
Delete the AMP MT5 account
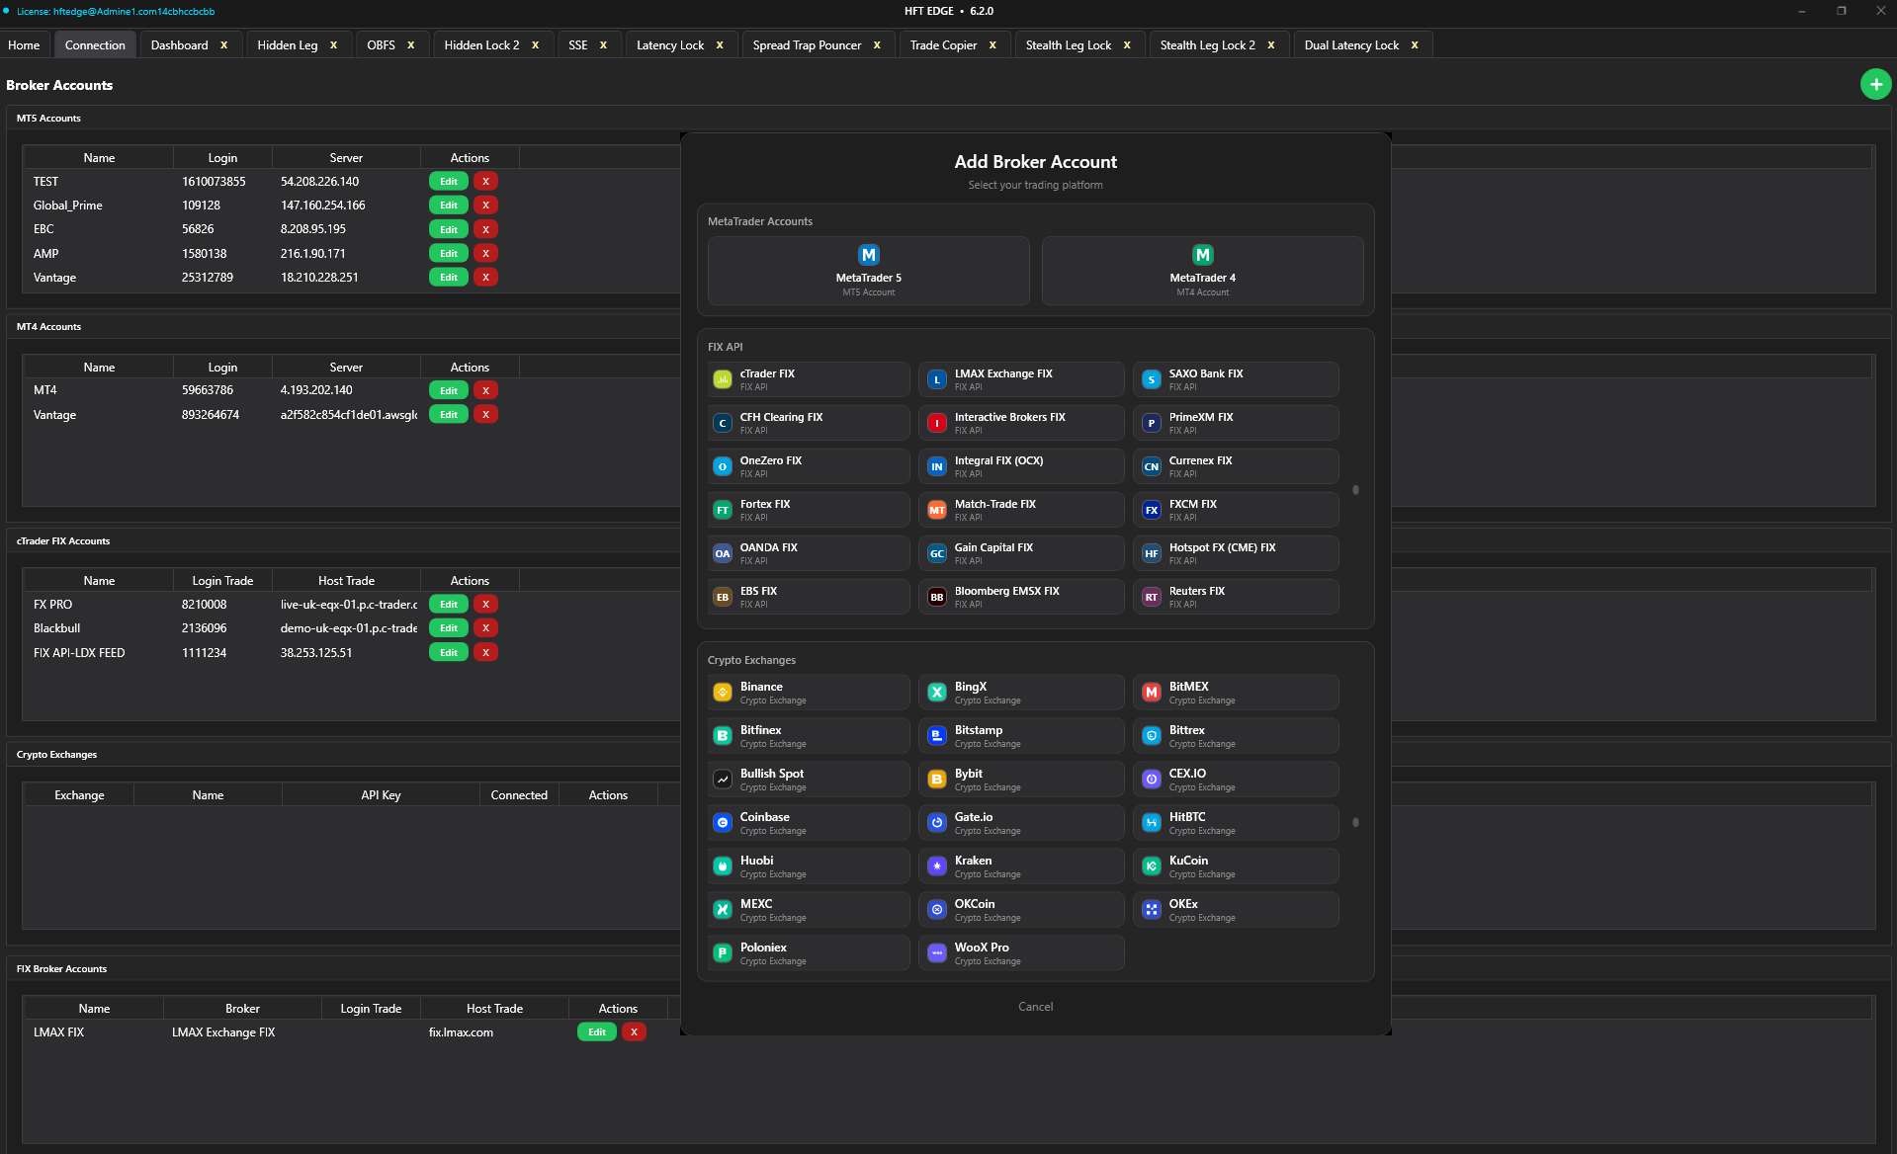[485, 254]
